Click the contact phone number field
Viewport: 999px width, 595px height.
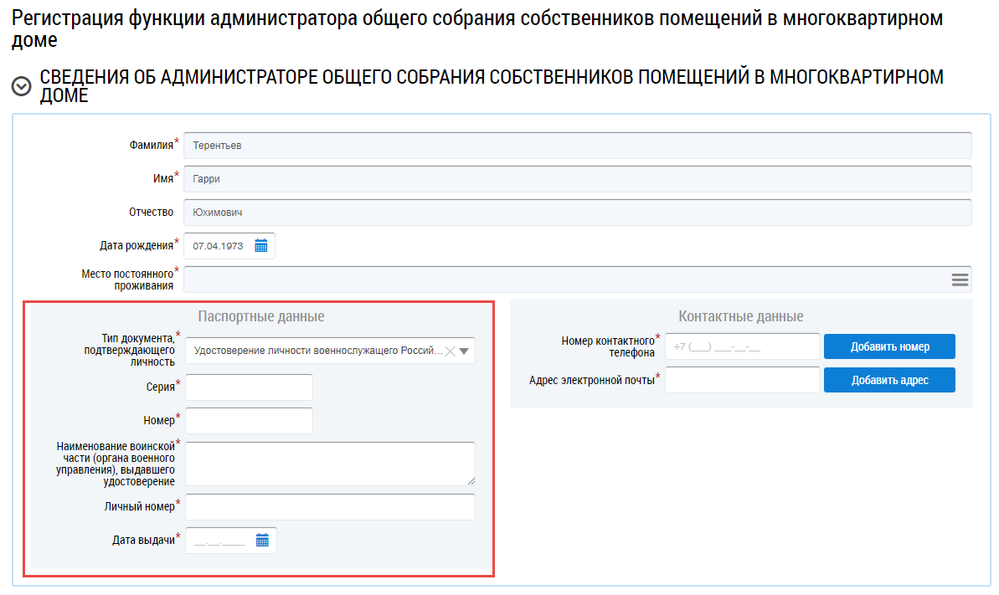point(742,346)
